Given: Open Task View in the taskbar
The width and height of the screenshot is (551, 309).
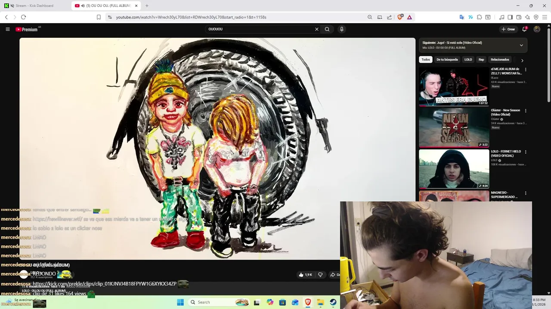Looking at the screenshot, I should pyautogui.click(x=257, y=302).
